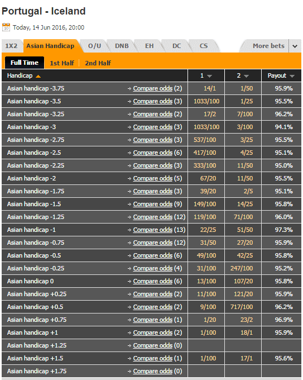303x380 pixels.
Task: Click the sort arrow next to column 2
Action: tap(247, 76)
